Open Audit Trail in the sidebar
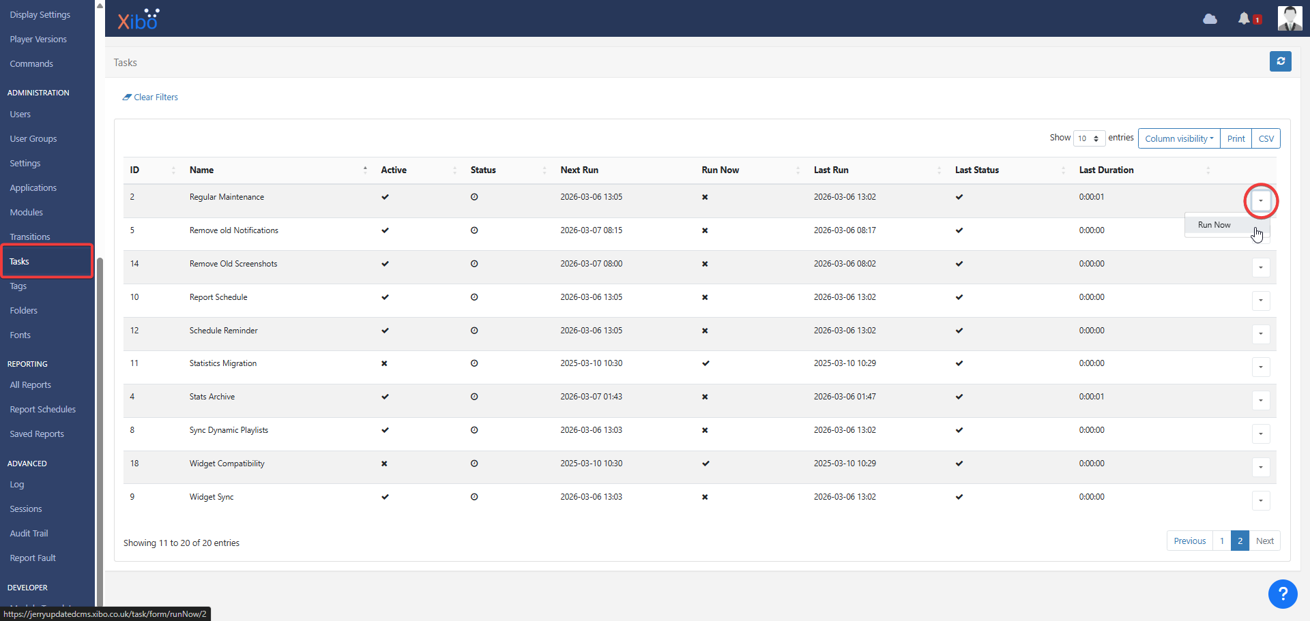Screen dimensions: 1310x621 29,534
